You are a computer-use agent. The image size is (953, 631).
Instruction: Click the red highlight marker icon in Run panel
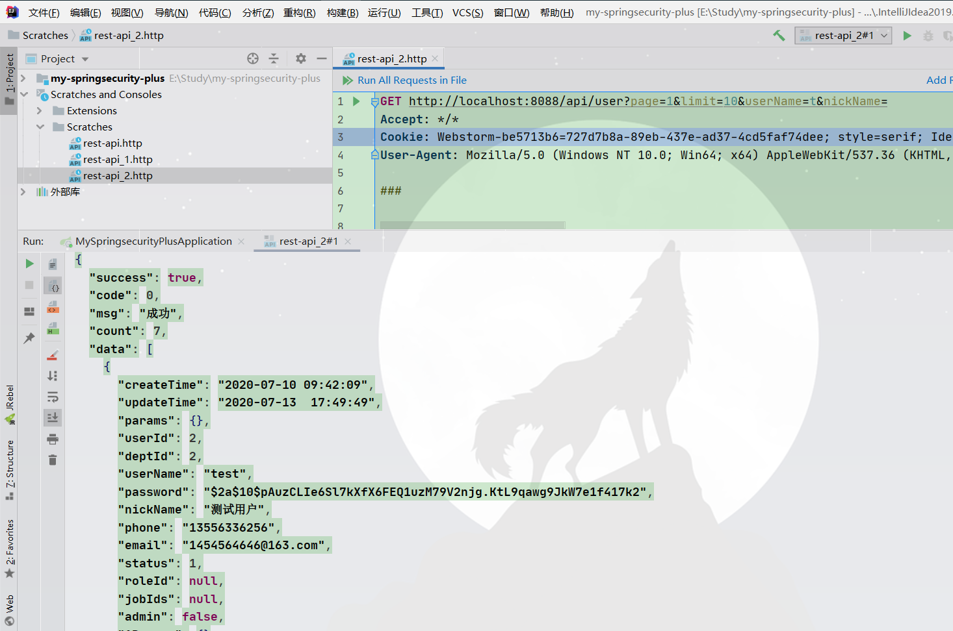(x=53, y=355)
